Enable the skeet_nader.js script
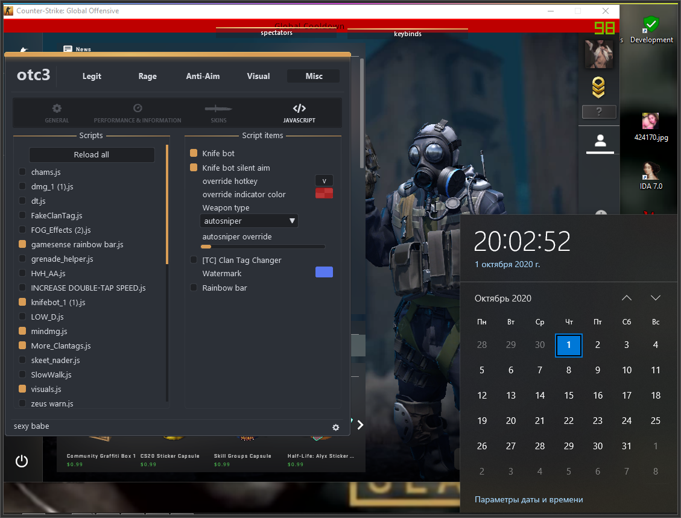The height and width of the screenshot is (518, 681). pyautogui.click(x=22, y=360)
